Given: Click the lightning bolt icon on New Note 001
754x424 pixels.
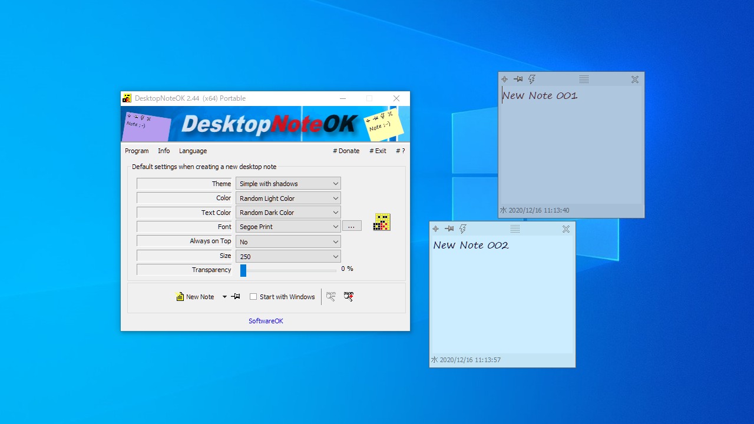Looking at the screenshot, I should (532, 79).
